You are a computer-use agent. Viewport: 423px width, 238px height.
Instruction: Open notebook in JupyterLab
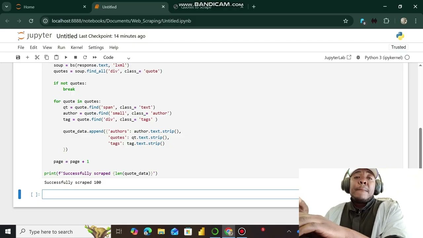(x=338, y=58)
